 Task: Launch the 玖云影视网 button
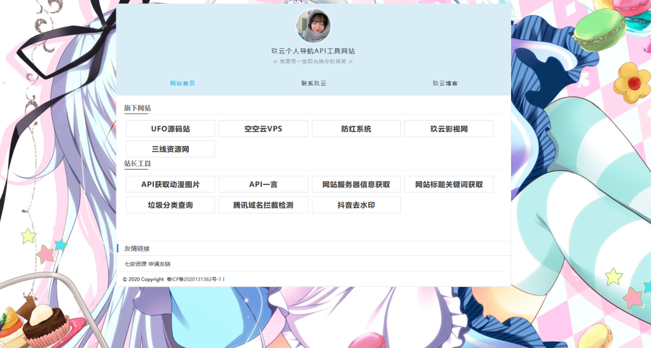(449, 128)
